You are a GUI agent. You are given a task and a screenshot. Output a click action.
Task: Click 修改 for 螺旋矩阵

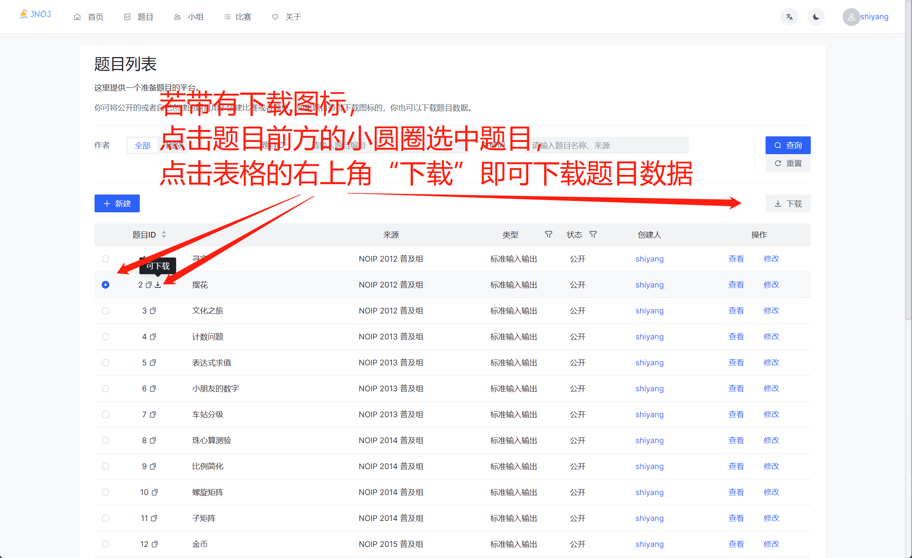pos(771,492)
